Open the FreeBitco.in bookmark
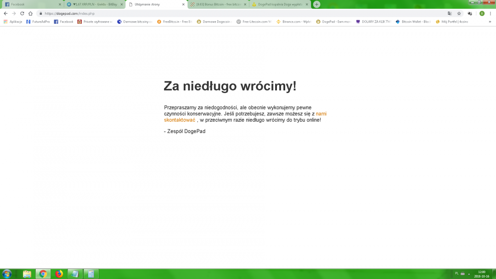The height and width of the screenshot is (279, 496). click(175, 22)
